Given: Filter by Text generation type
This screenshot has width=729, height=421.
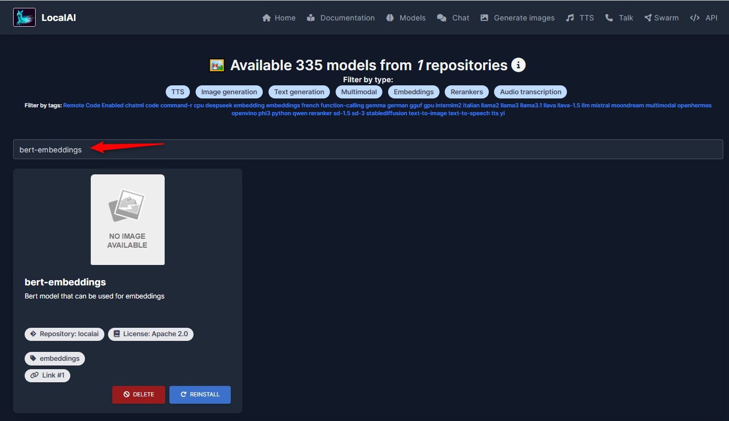Looking at the screenshot, I should pyautogui.click(x=299, y=92).
